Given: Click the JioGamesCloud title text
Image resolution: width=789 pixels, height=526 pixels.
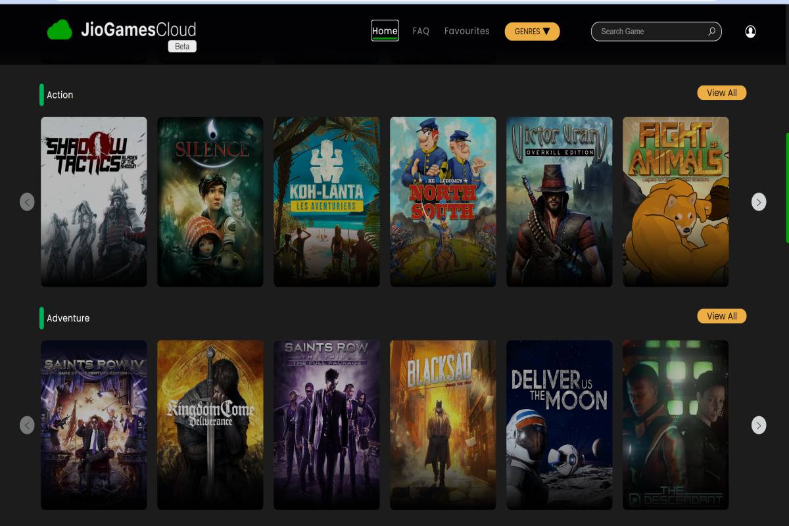Looking at the screenshot, I should coord(138,30).
